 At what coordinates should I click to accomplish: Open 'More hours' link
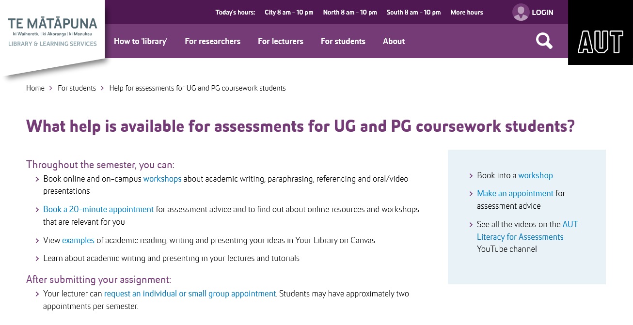click(x=466, y=12)
